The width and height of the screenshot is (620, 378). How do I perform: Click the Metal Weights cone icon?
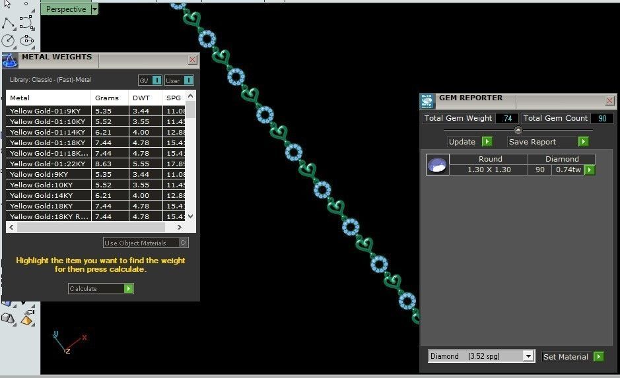9,61
